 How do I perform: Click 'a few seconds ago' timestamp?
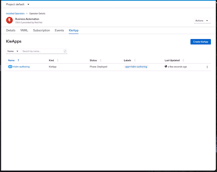tap(177, 67)
